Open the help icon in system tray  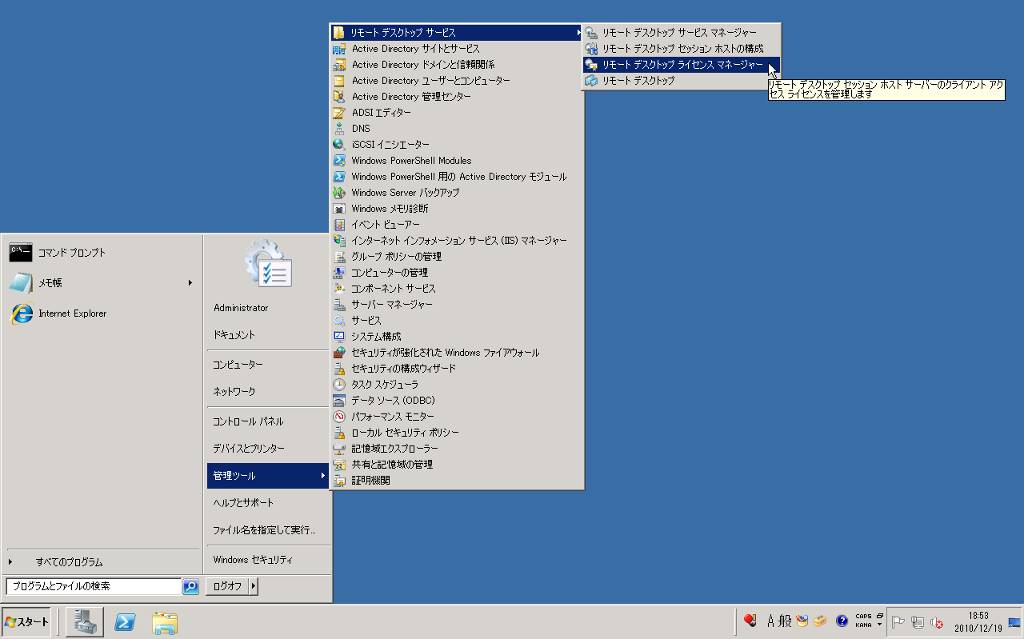tap(842, 621)
